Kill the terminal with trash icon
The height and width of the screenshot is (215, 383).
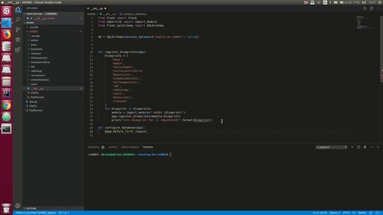(365, 147)
